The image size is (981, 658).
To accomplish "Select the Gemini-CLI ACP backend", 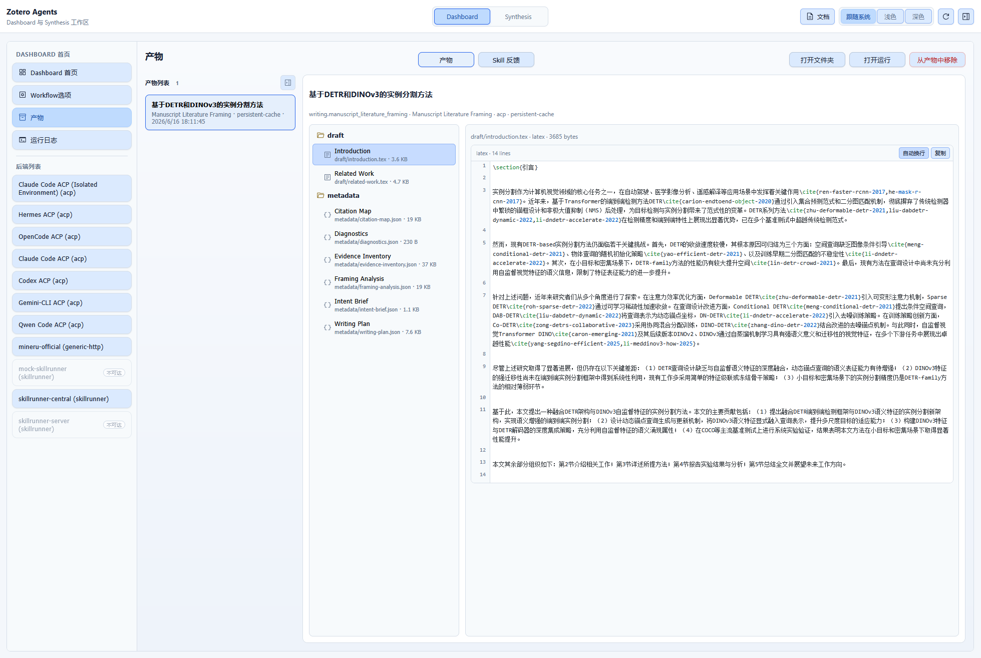I will pos(72,302).
